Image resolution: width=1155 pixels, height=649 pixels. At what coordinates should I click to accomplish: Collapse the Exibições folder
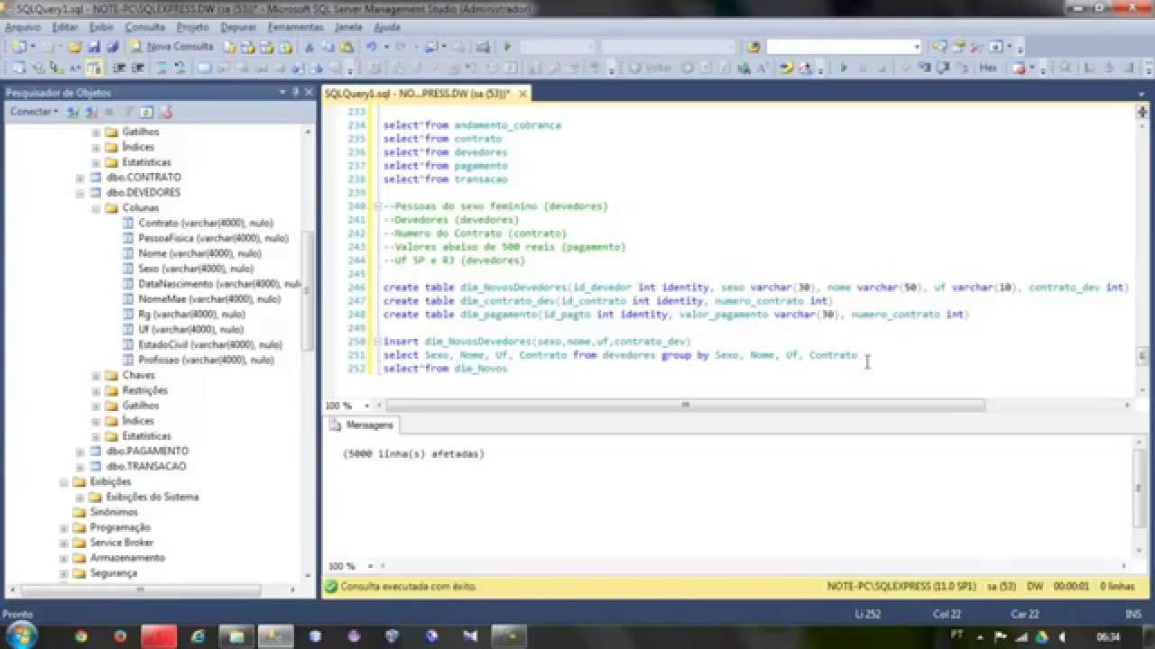point(64,481)
